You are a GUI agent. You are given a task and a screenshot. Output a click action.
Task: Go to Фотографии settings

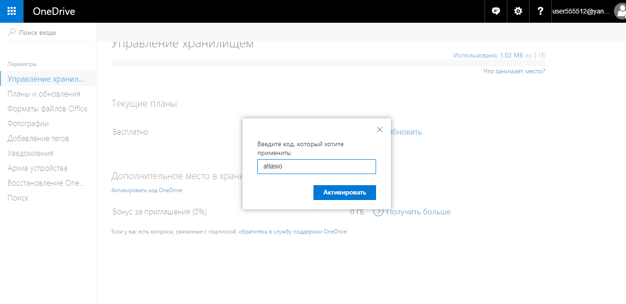coord(28,123)
